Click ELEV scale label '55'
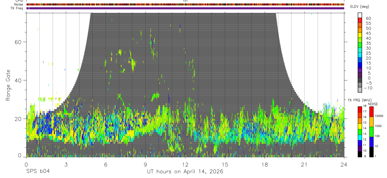 (368, 24)
